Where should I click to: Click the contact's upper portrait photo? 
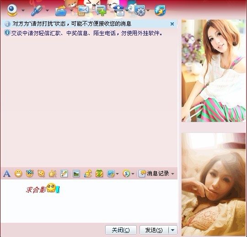[214, 71]
